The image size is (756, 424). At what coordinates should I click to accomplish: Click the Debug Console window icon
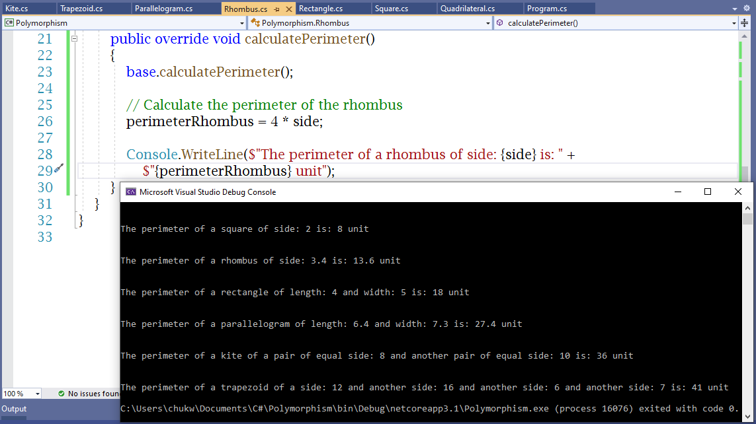click(x=131, y=192)
